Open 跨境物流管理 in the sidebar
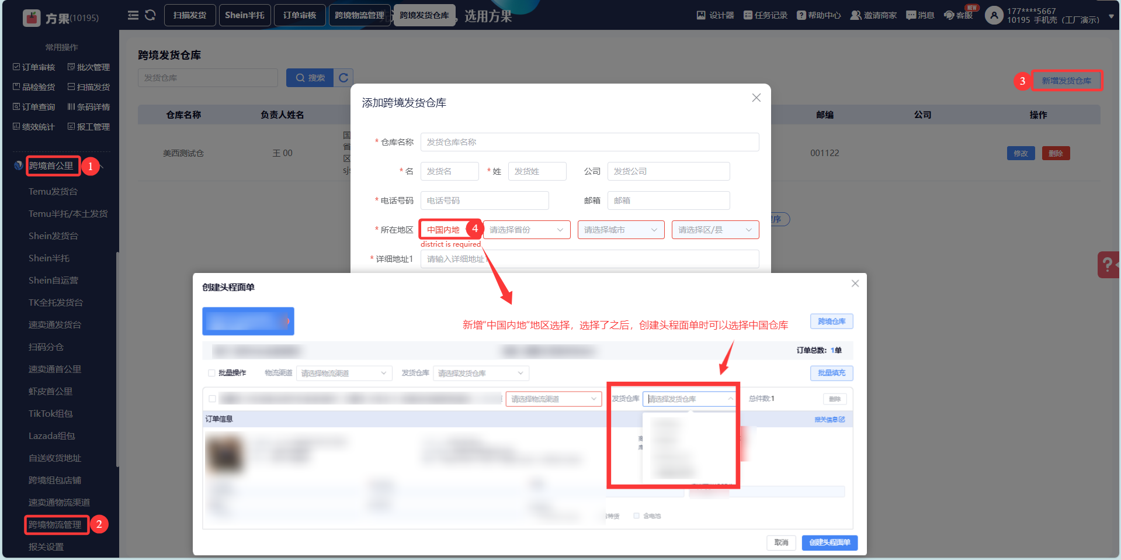This screenshot has width=1121, height=560. coord(55,525)
